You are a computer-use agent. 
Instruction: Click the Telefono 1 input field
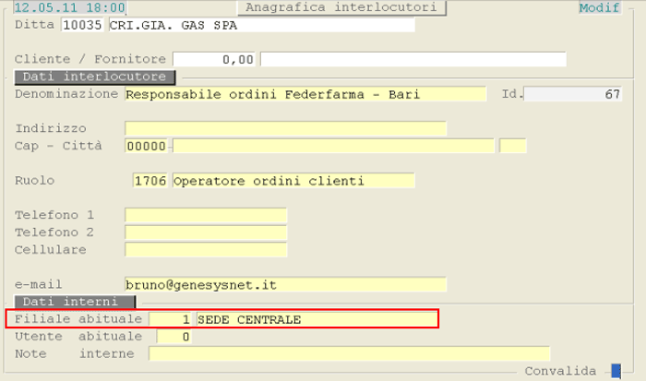pos(206,215)
